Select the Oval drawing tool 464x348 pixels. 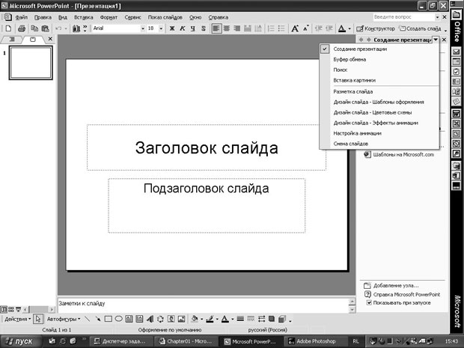tap(118, 319)
